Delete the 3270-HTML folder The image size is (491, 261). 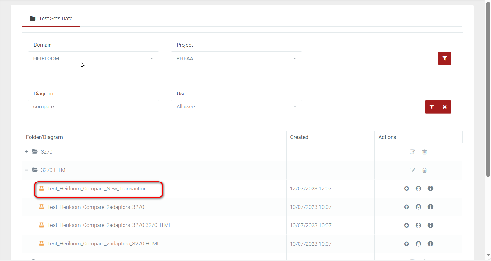pyautogui.click(x=424, y=170)
